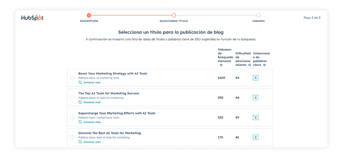This screenshot has width=343, height=158.
Task: Click the completed Descripción step checkmark
Action: [89, 15]
